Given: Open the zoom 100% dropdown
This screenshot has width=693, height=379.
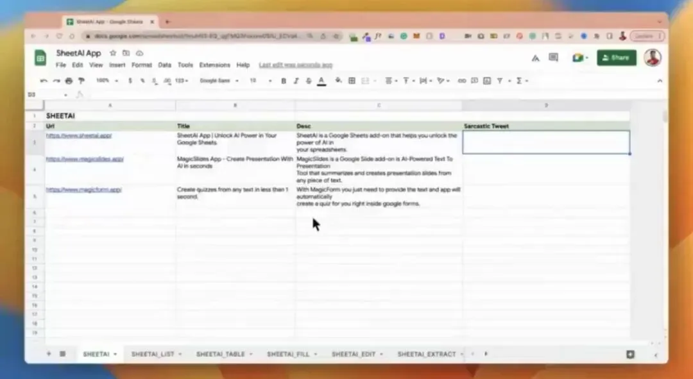Looking at the screenshot, I should [107, 81].
